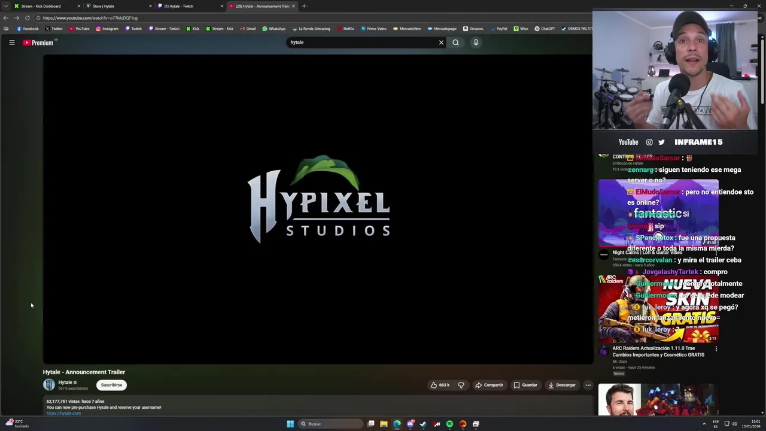Close the Stream - Kick Dashboard tab
Viewport: 766px width, 431px height.
[x=78, y=6]
